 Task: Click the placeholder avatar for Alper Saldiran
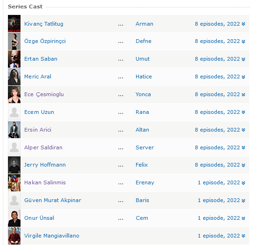[x=14, y=147]
